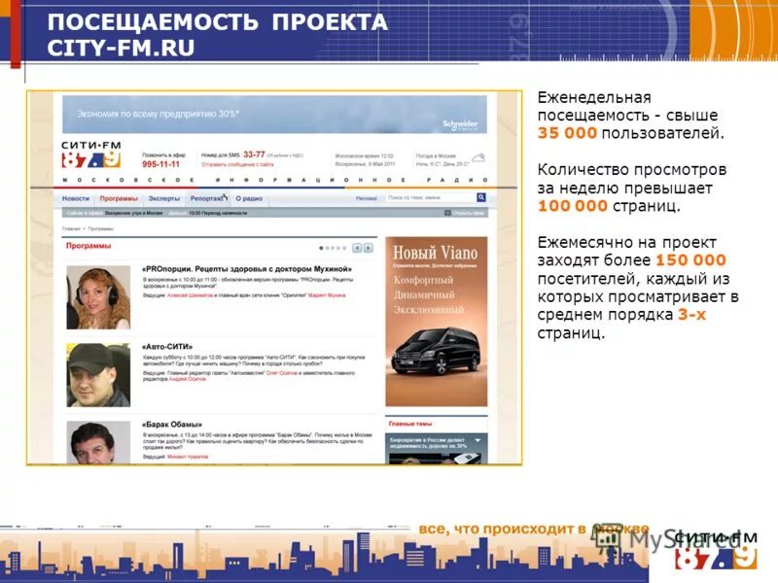Open the Программы menu tab
Image resolution: width=778 pixels, height=583 pixels.
(x=119, y=198)
